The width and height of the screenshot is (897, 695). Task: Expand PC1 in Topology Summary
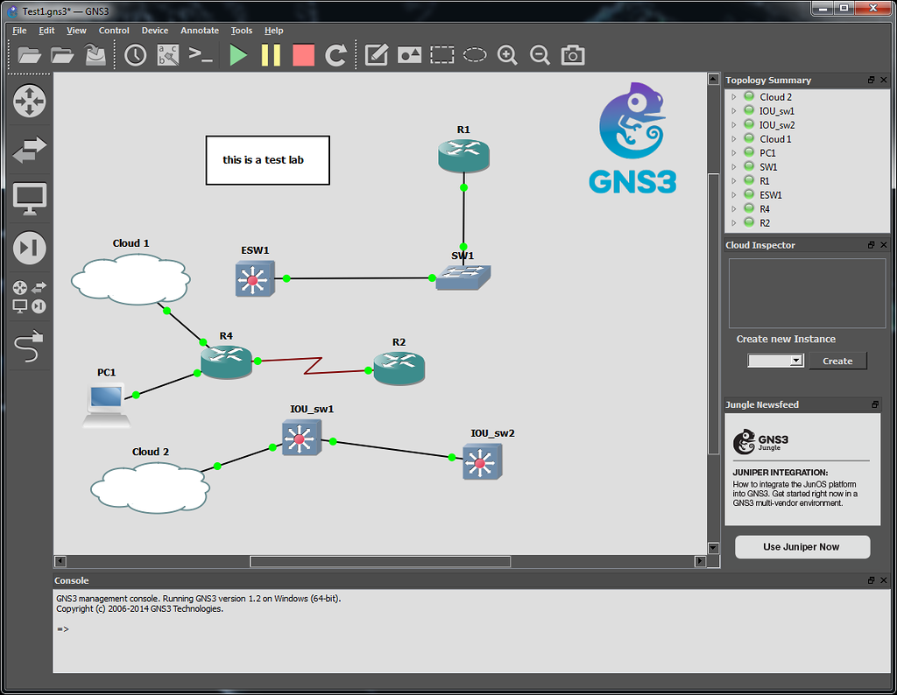click(x=733, y=153)
